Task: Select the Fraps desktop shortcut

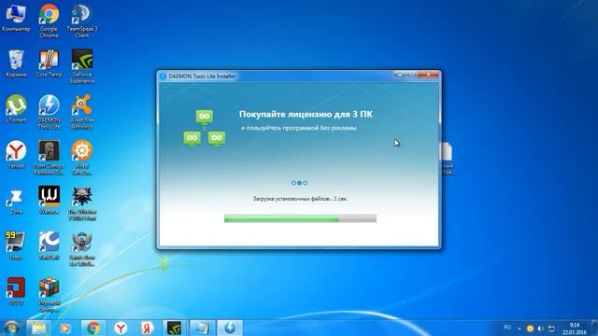Action: pyautogui.click(x=16, y=246)
